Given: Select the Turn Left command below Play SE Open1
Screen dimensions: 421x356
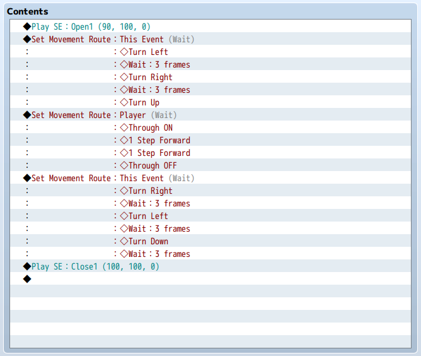Looking at the screenshot, I should pos(148,52).
